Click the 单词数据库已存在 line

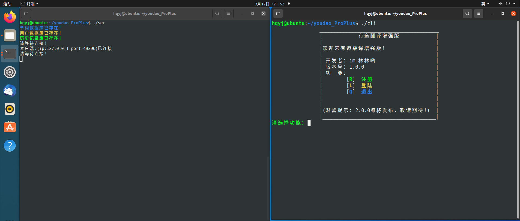click(41, 28)
